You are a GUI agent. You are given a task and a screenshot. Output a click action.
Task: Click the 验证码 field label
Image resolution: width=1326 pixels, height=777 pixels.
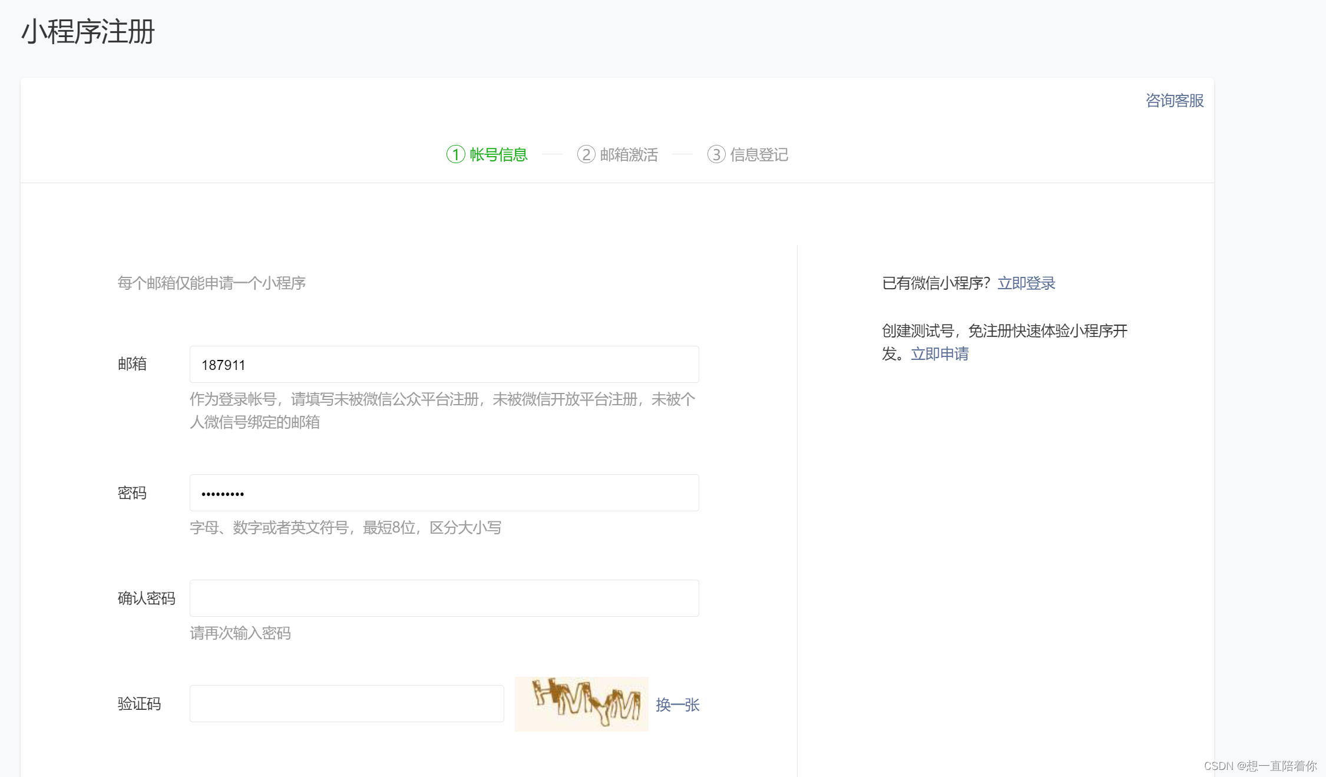tap(139, 704)
